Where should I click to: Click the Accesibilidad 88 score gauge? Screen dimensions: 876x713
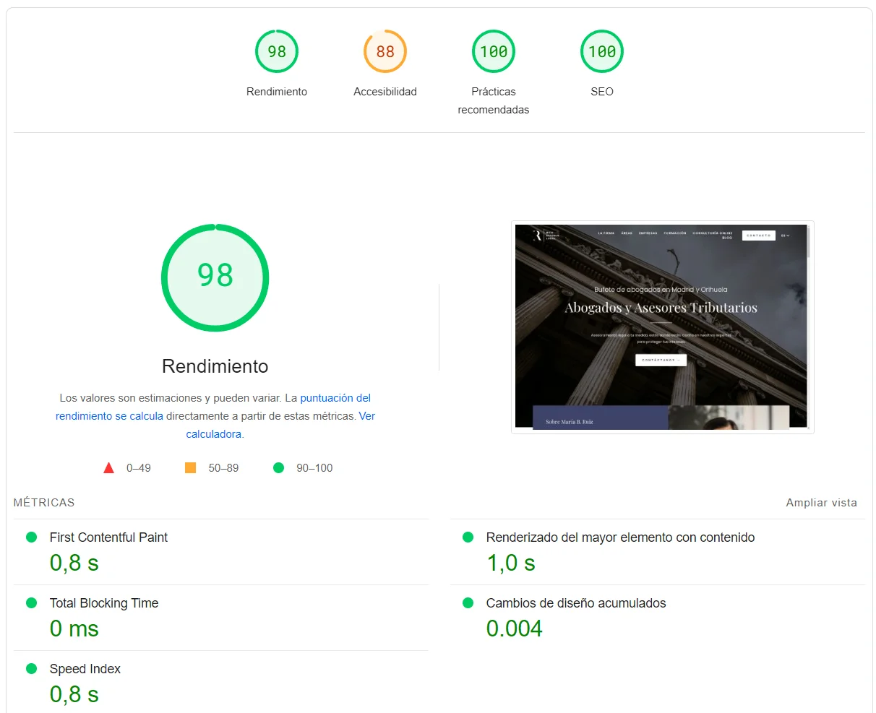pos(385,52)
